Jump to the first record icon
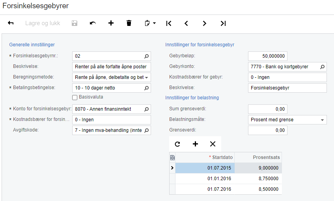The image size is (334, 201). click(x=169, y=23)
